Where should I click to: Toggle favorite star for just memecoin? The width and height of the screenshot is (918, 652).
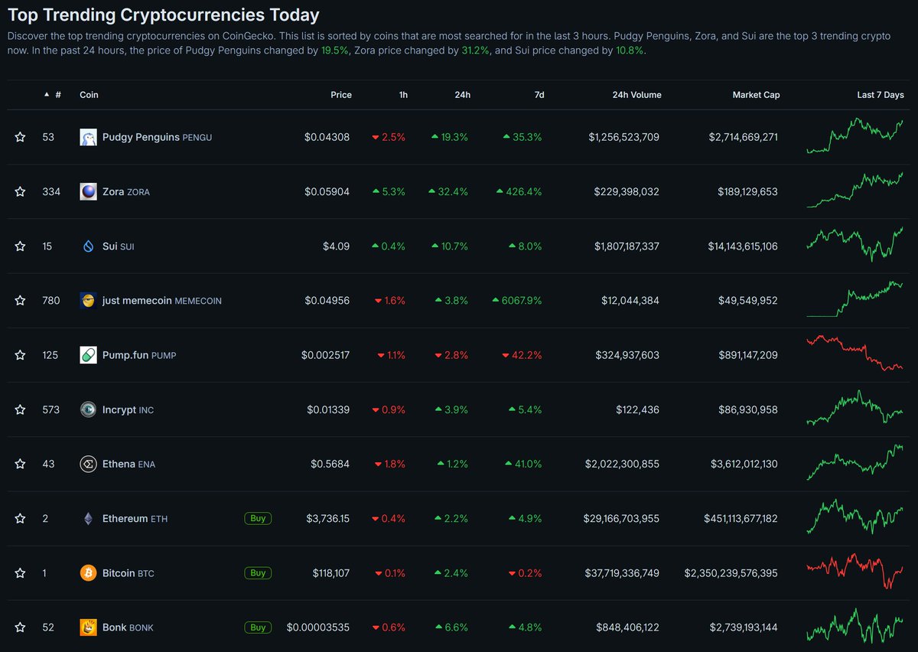(20, 301)
